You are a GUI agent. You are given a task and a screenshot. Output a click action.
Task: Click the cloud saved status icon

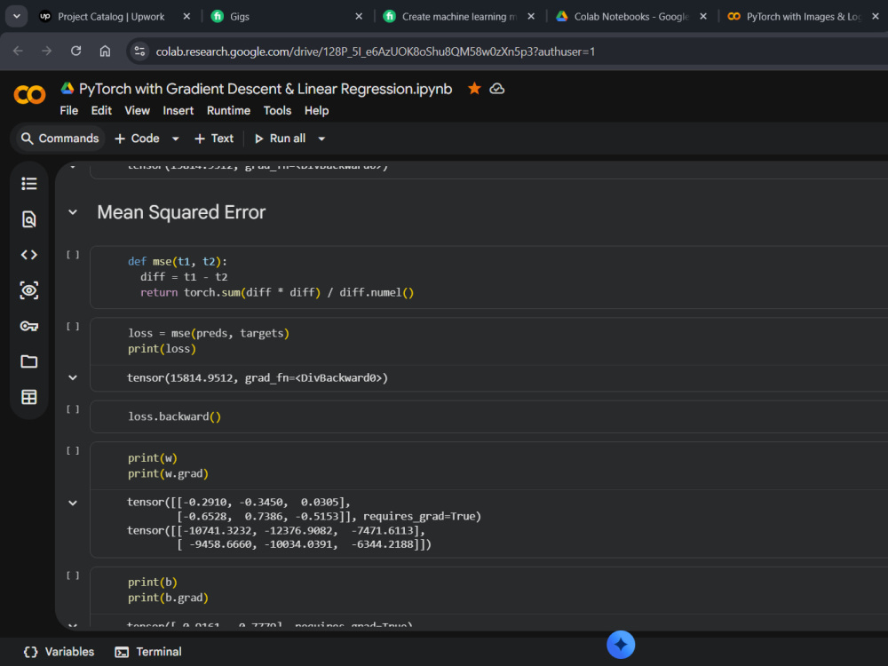pos(496,89)
